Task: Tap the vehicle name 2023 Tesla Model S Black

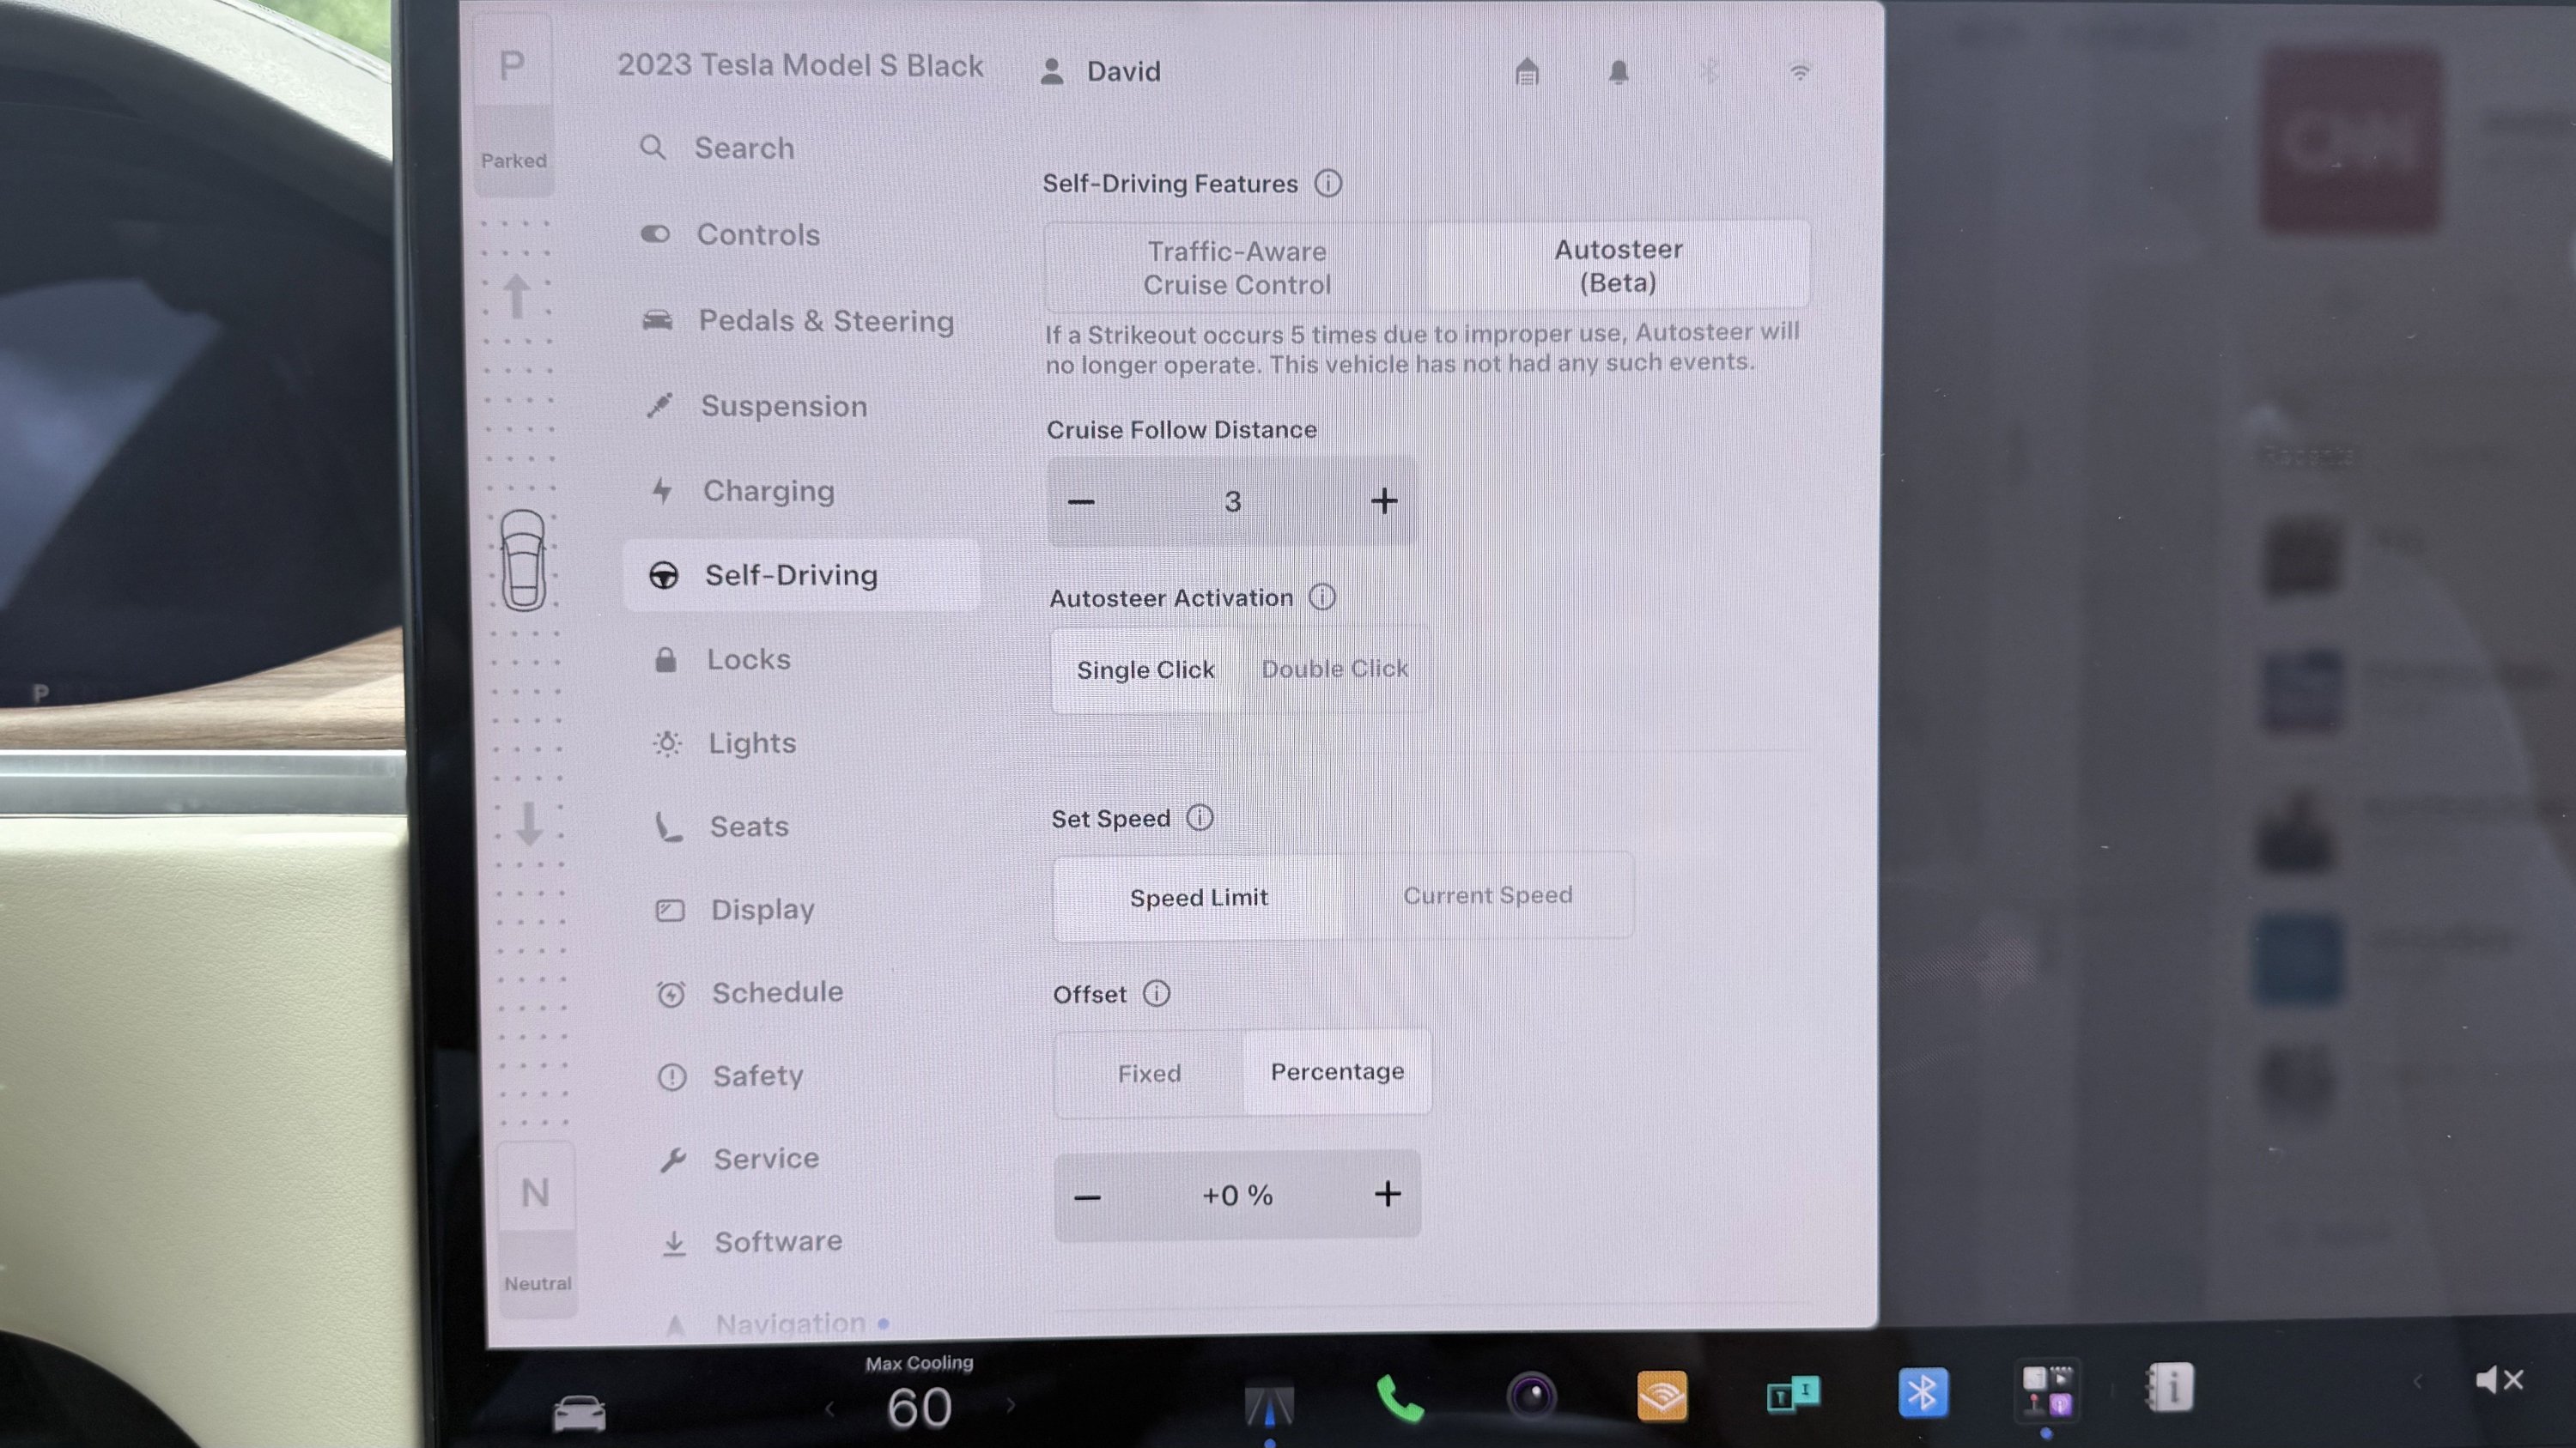Action: 800,66
